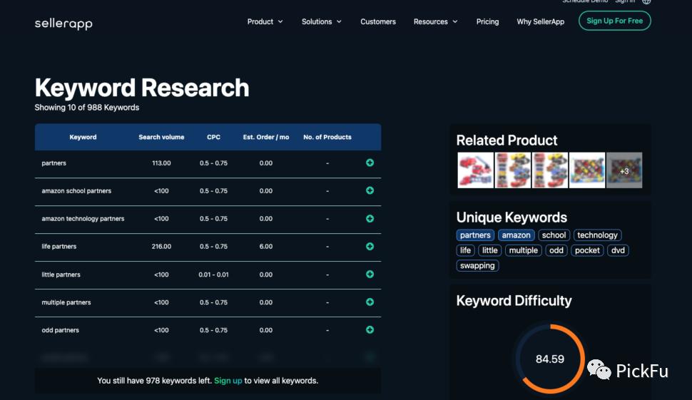Open the '+3' related product thumbnail
The height and width of the screenshot is (400, 692).
(x=624, y=170)
